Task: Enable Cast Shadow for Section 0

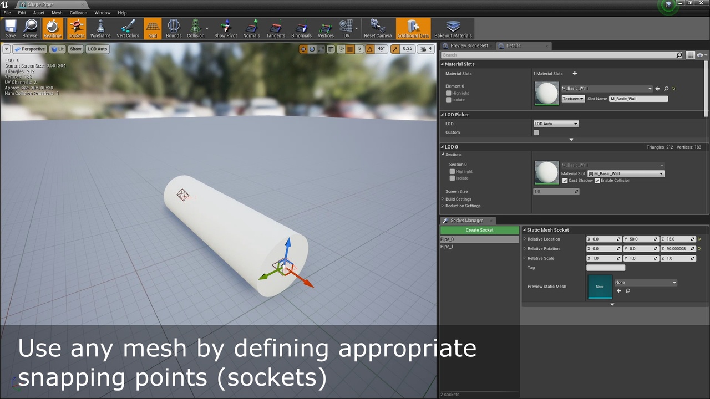Action: pyautogui.click(x=565, y=181)
